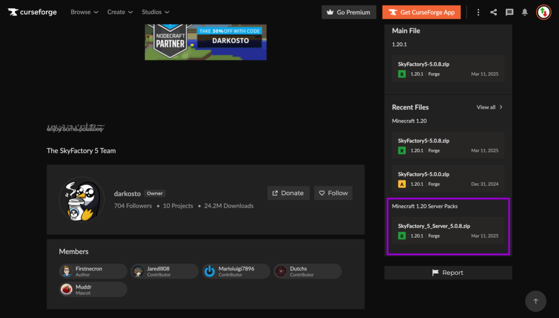Click the Donate button
559x318 pixels.
(x=288, y=193)
